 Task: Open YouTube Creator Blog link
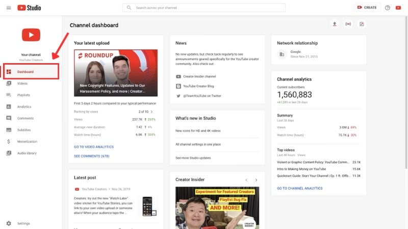click(x=198, y=86)
